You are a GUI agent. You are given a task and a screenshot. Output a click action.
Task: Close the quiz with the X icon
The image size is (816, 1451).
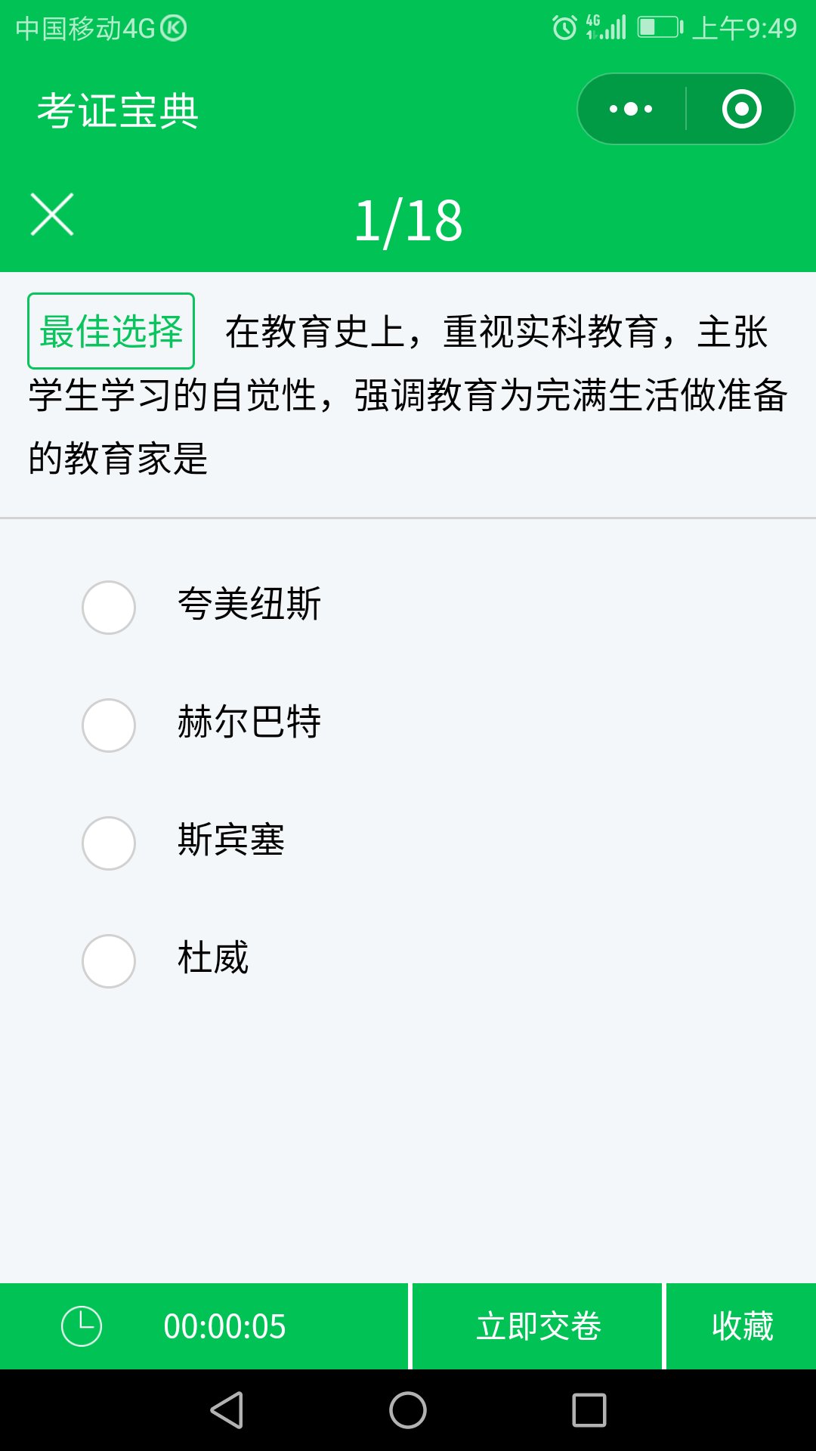(x=52, y=215)
